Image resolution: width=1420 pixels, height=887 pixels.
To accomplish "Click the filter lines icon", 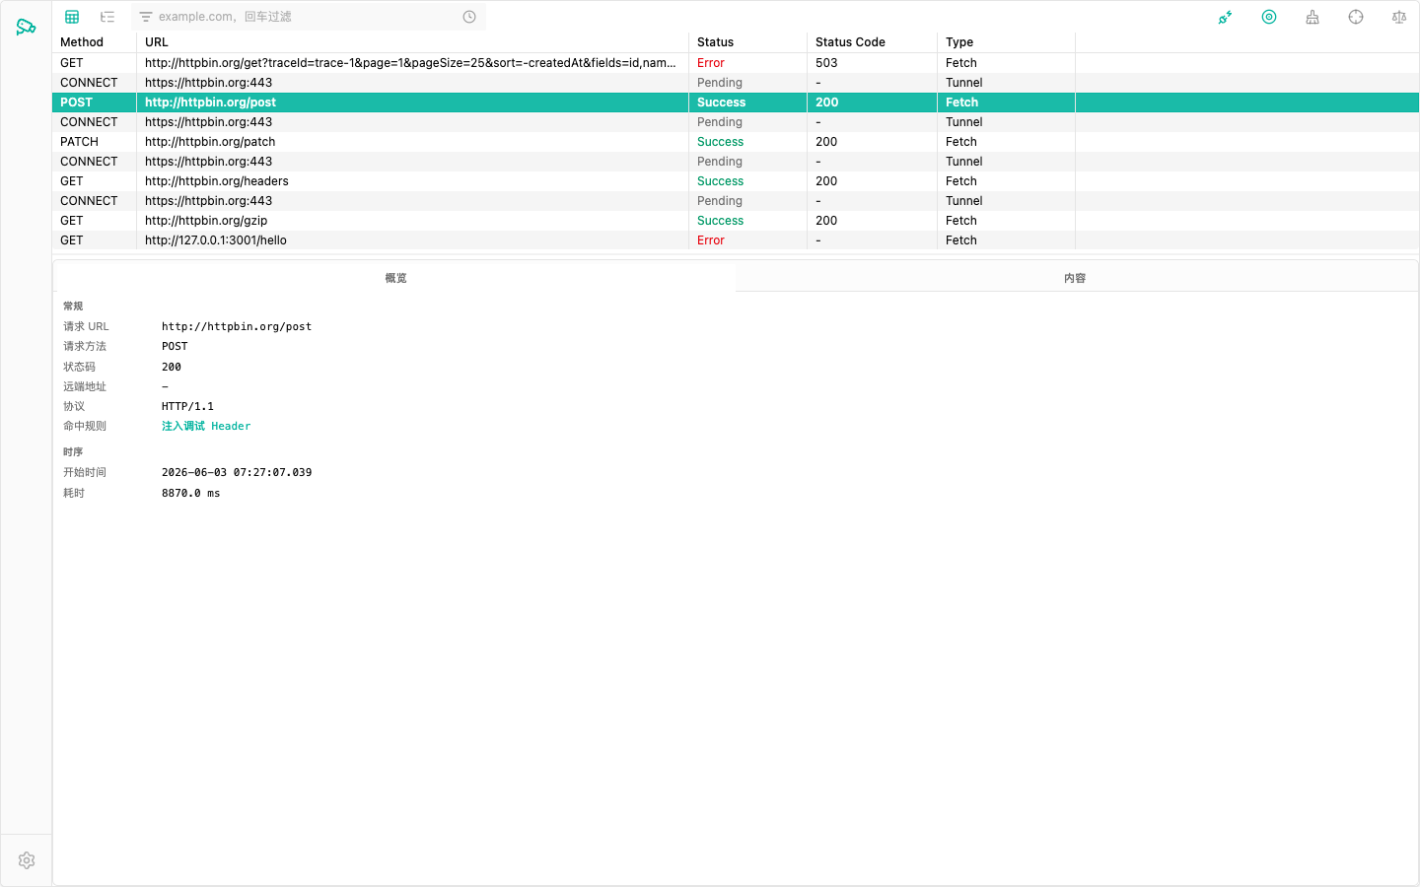I will [146, 17].
